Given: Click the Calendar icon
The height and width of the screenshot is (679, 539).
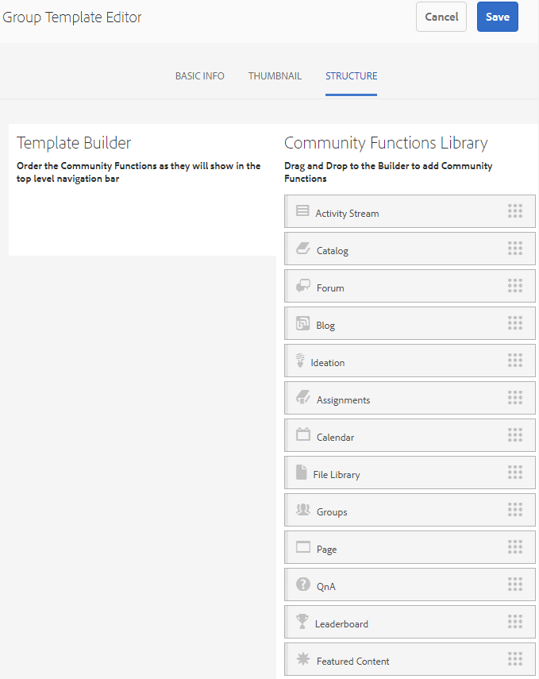Looking at the screenshot, I should click(302, 434).
